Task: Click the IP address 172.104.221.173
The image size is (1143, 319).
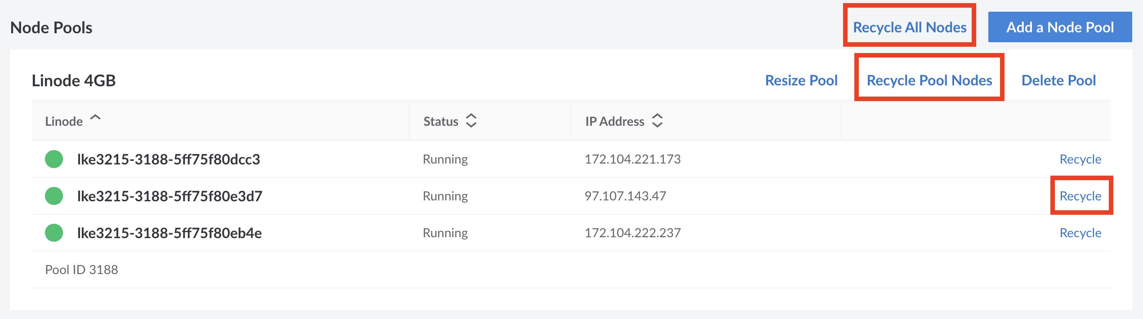Action: pos(632,159)
